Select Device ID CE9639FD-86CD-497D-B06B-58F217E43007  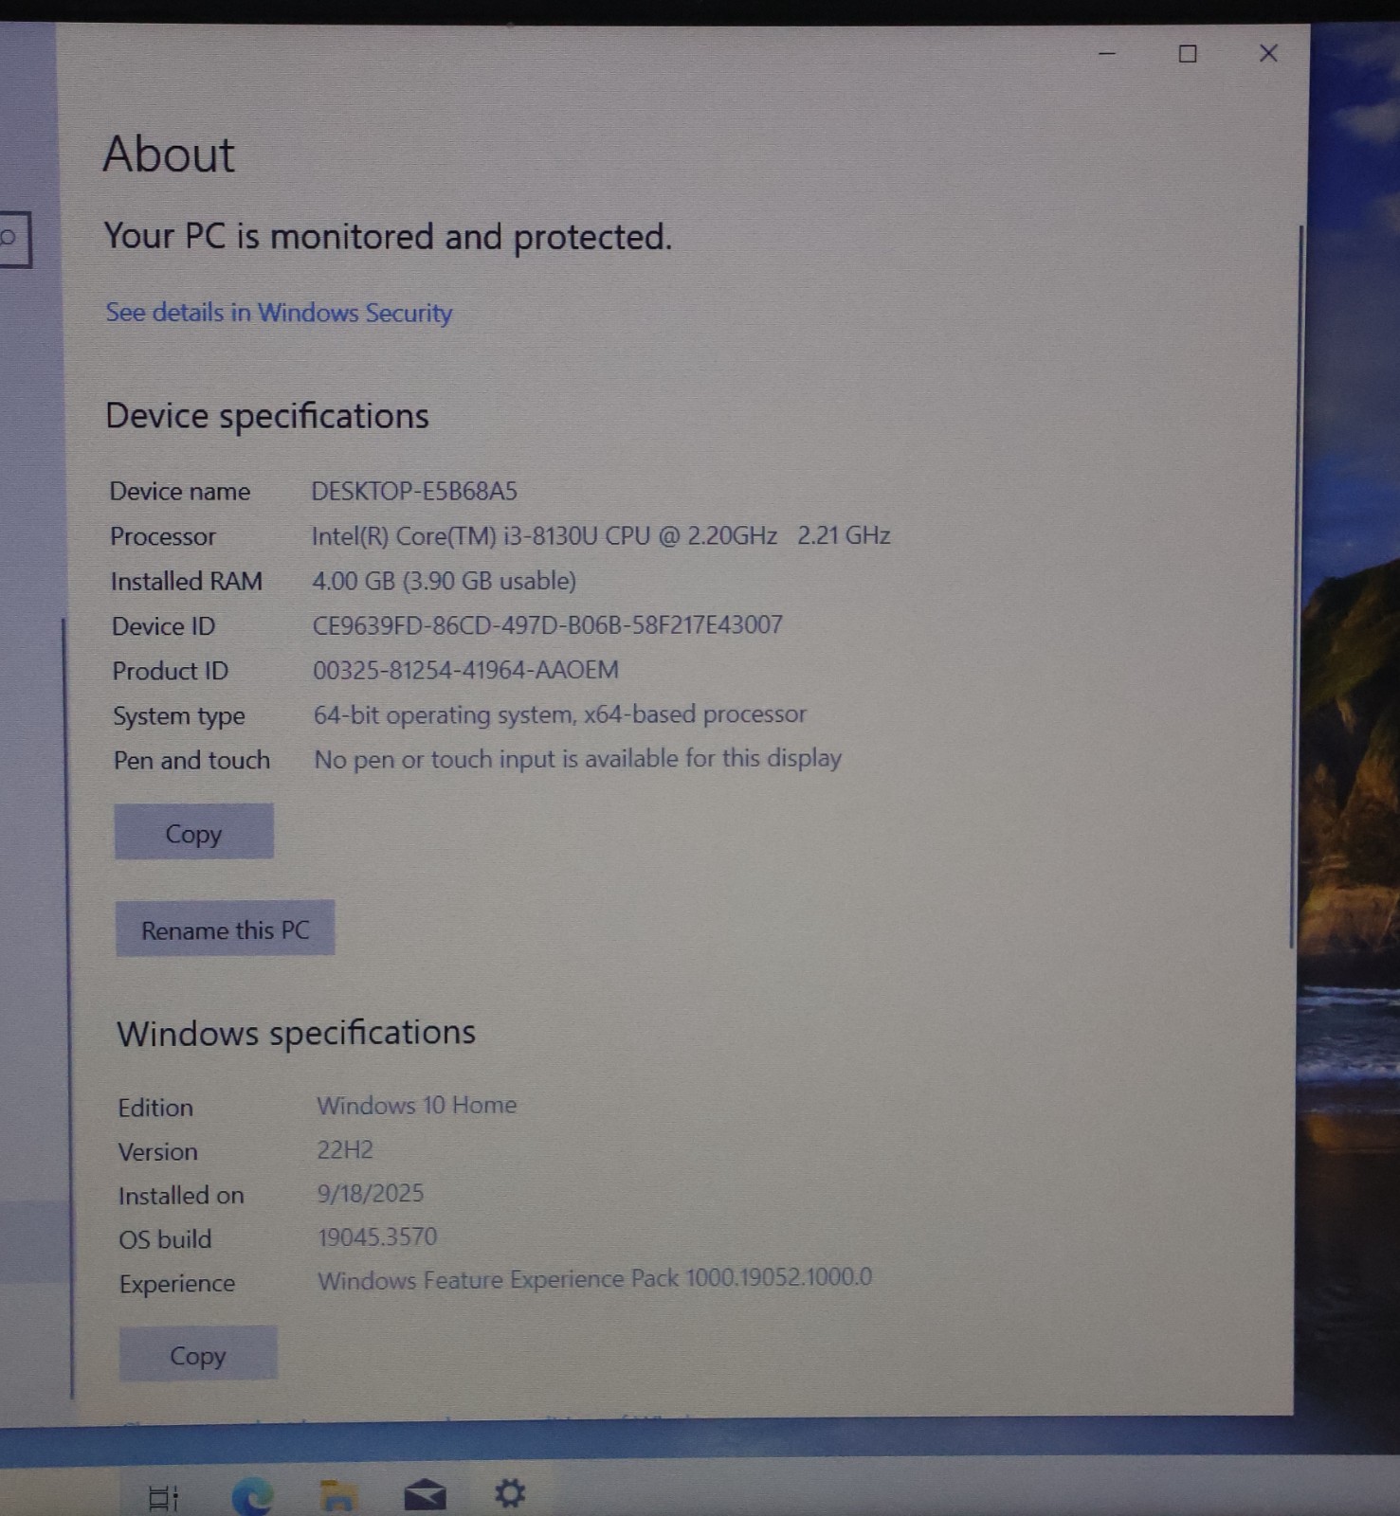[548, 625]
